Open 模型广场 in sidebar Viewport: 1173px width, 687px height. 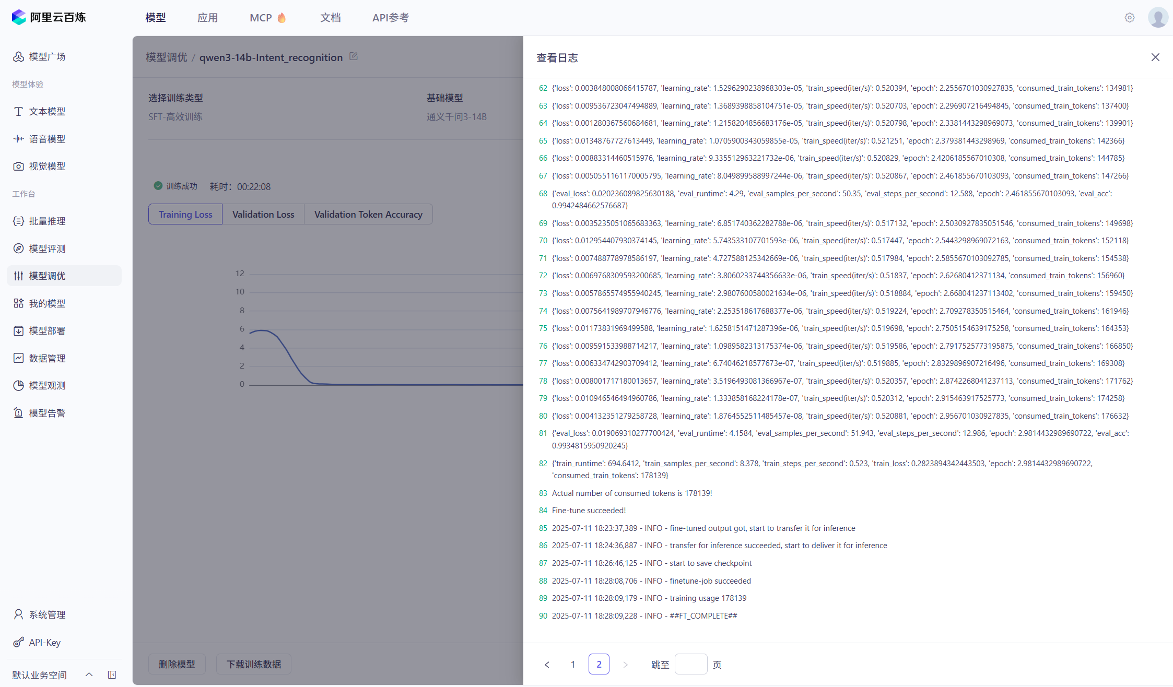(47, 56)
